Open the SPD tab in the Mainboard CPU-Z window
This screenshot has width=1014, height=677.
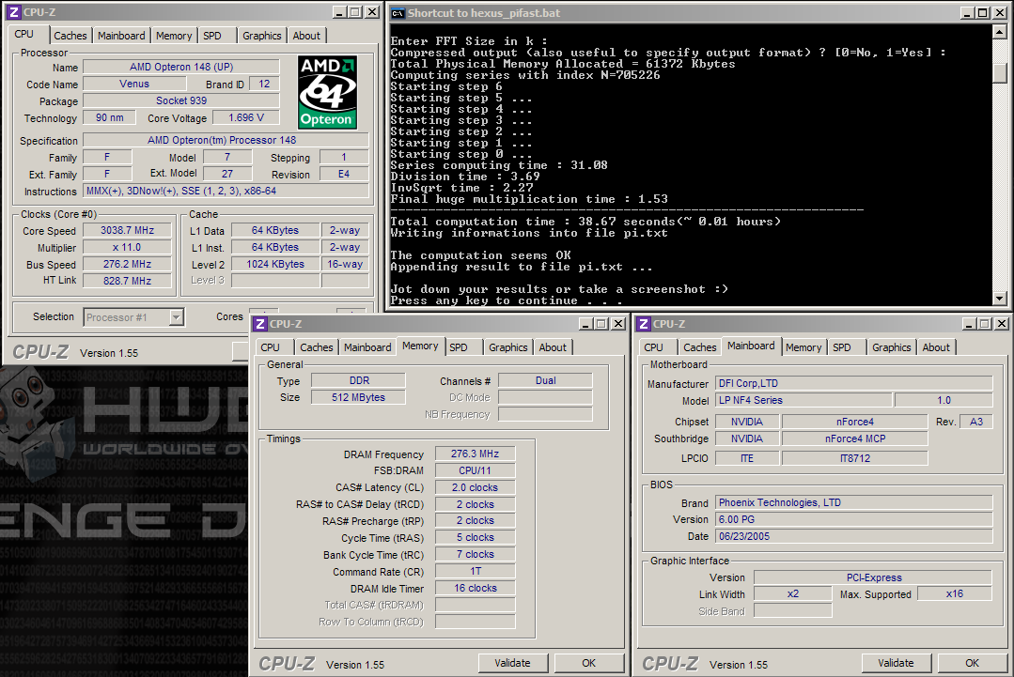click(842, 346)
